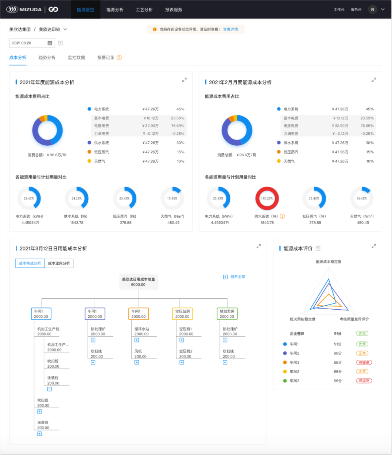Select the 辅助泵房 2000.00 tree node

[227, 314]
